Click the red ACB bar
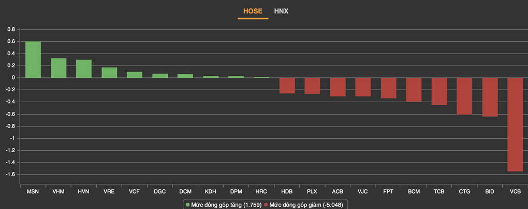Viewport: 528px width, 209px height. [338, 87]
